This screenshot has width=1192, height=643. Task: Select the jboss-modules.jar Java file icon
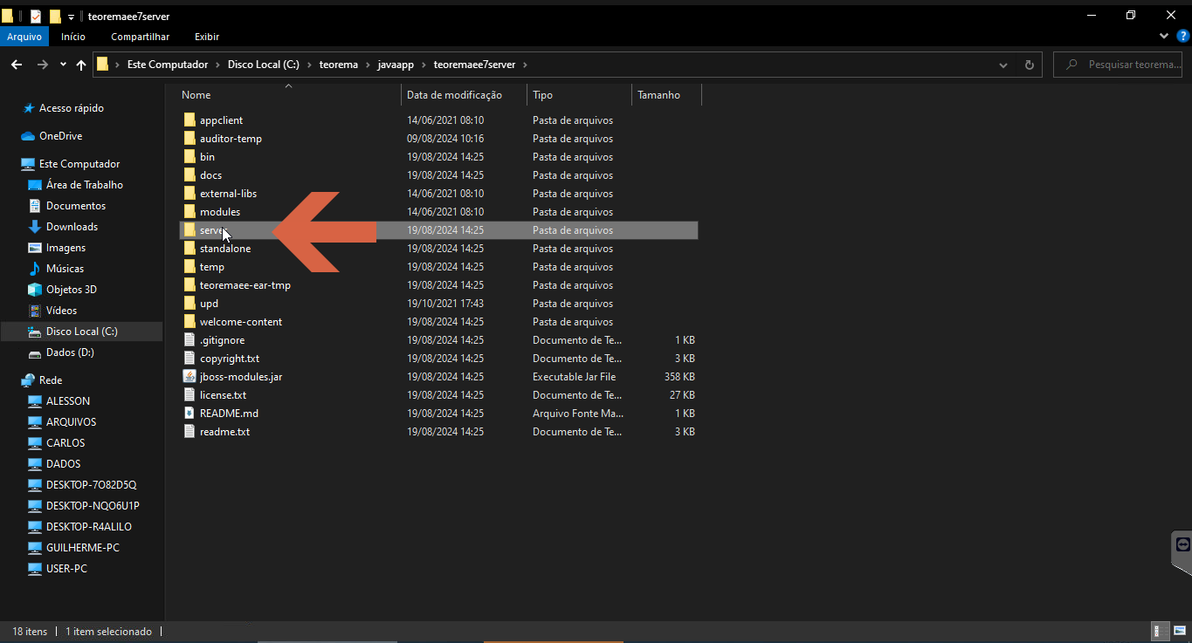(x=189, y=377)
